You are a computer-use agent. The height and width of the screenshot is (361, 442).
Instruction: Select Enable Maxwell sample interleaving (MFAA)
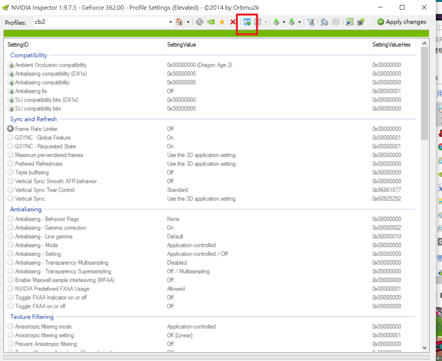[x=211, y=280]
